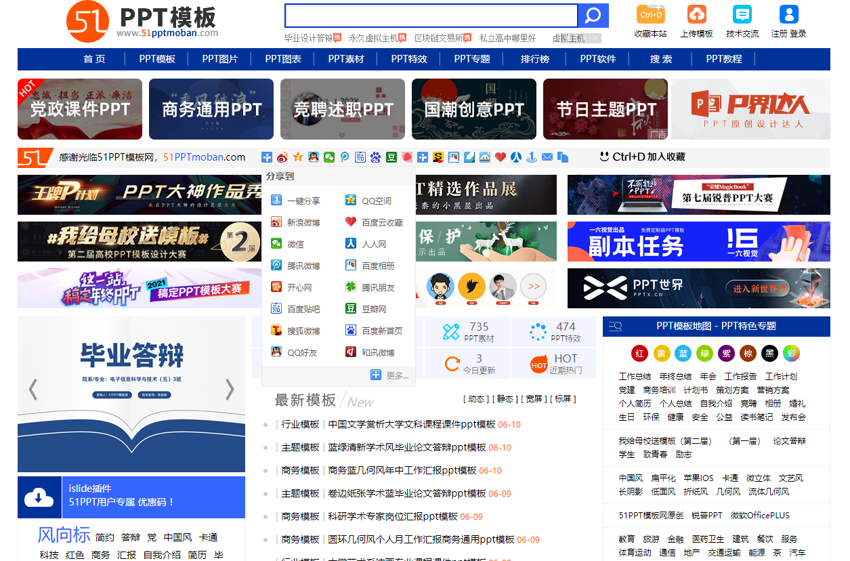The image size is (850, 561).
Task: Open the 排行榜 navigation item
Action: [x=535, y=59]
